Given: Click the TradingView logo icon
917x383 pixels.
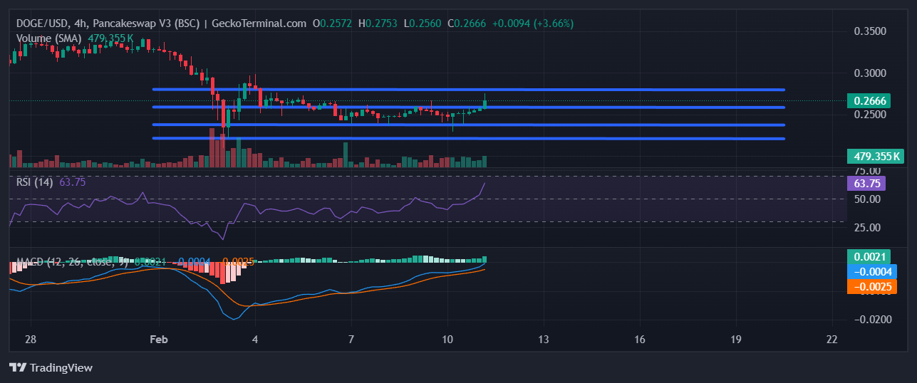Looking at the screenshot, I should click(18, 368).
